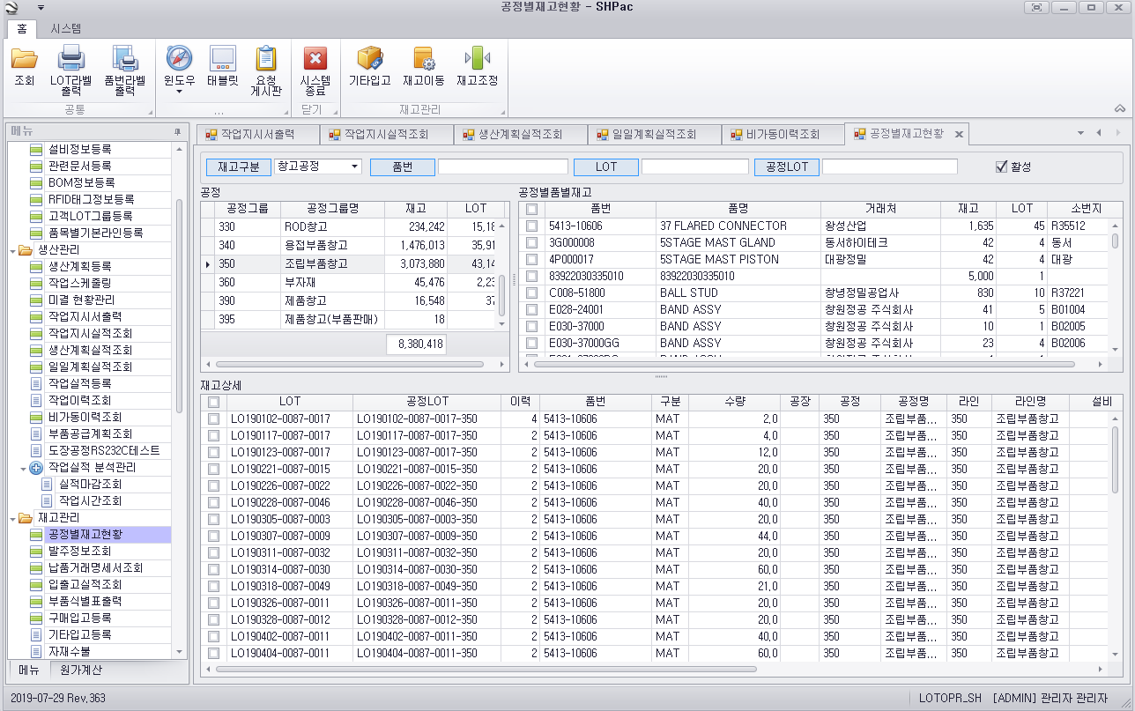
Task: Select ROD창고 row 330 in 공정 grid
Action: click(355, 226)
